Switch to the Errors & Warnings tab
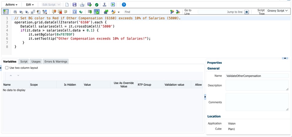The width and height of the screenshot is (292, 137). [x=56, y=61]
